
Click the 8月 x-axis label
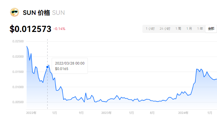(x=152, y=113)
